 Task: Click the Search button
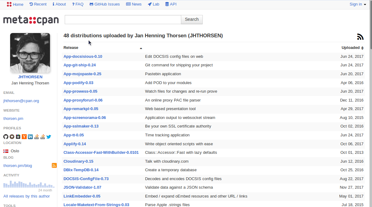[x=192, y=19]
